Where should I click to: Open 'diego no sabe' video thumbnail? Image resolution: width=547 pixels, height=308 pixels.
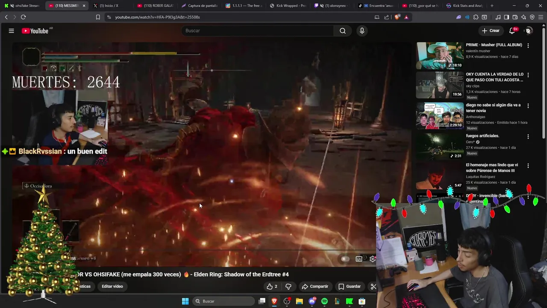(x=440, y=115)
